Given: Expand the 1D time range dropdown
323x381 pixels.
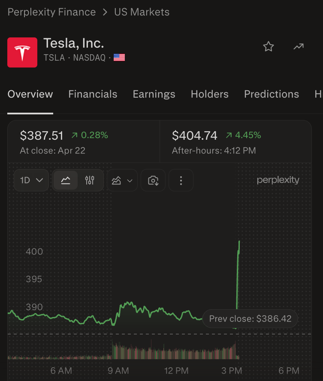Looking at the screenshot, I should (x=32, y=180).
